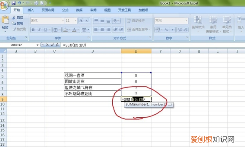Center text horizontally
The height and width of the screenshot is (147, 245).
pyautogui.click(x=102, y=29)
